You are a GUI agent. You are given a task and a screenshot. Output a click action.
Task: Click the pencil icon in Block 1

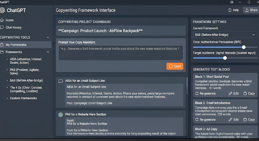230,94
